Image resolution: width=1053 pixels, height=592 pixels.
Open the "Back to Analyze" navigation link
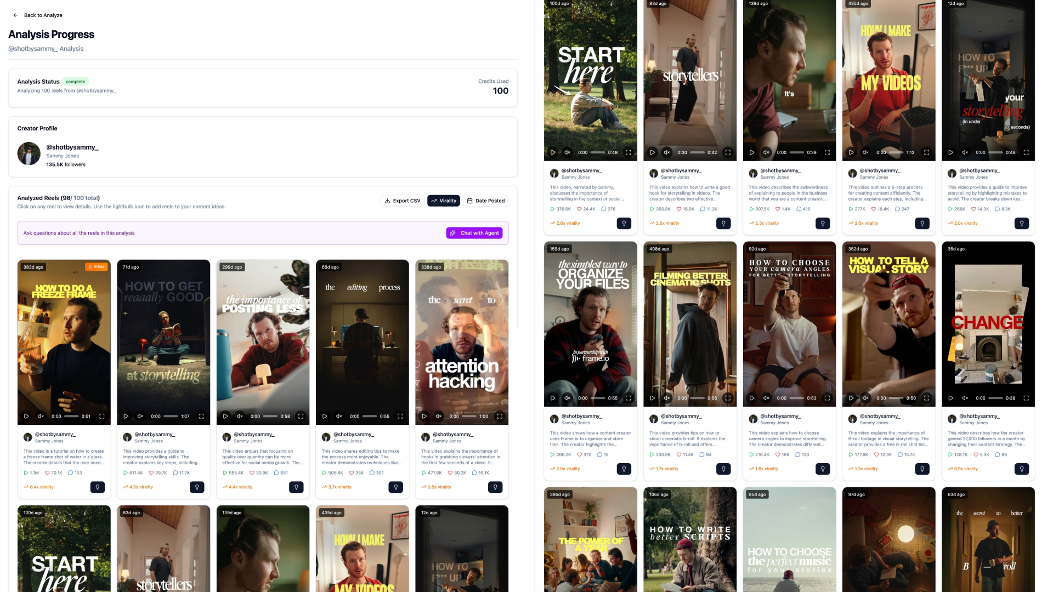43,15
